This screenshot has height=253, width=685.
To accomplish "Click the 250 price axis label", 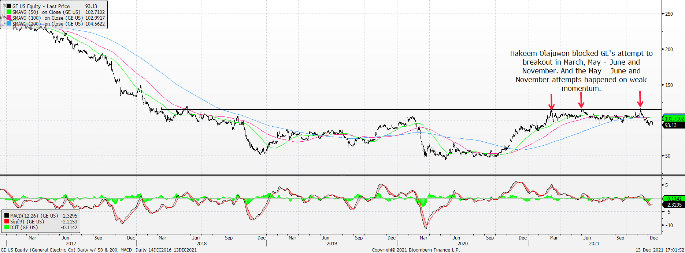I will (x=669, y=14).
